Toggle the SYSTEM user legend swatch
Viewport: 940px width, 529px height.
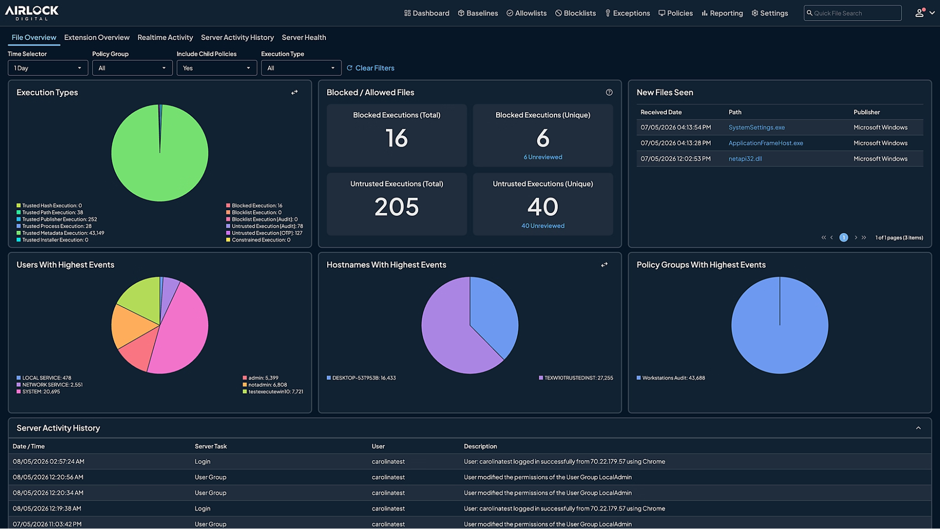pos(19,392)
